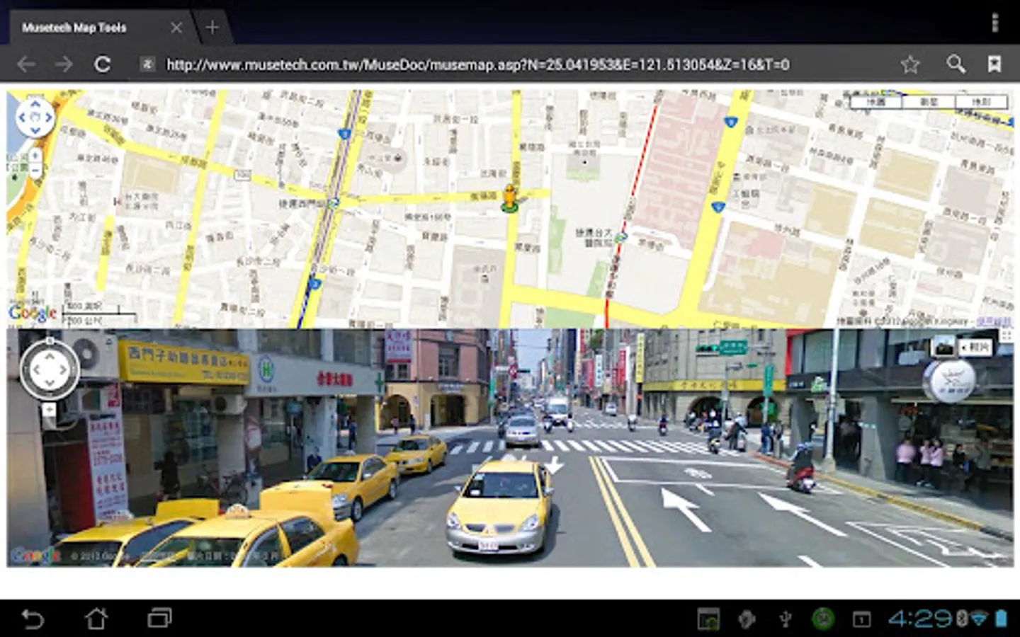Switch to the middle map type button
This screenshot has height=637, width=1020.
click(x=929, y=102)
